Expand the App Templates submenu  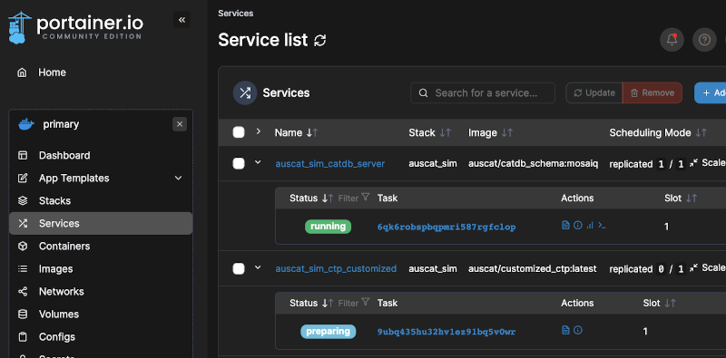[x=178, y=178]
